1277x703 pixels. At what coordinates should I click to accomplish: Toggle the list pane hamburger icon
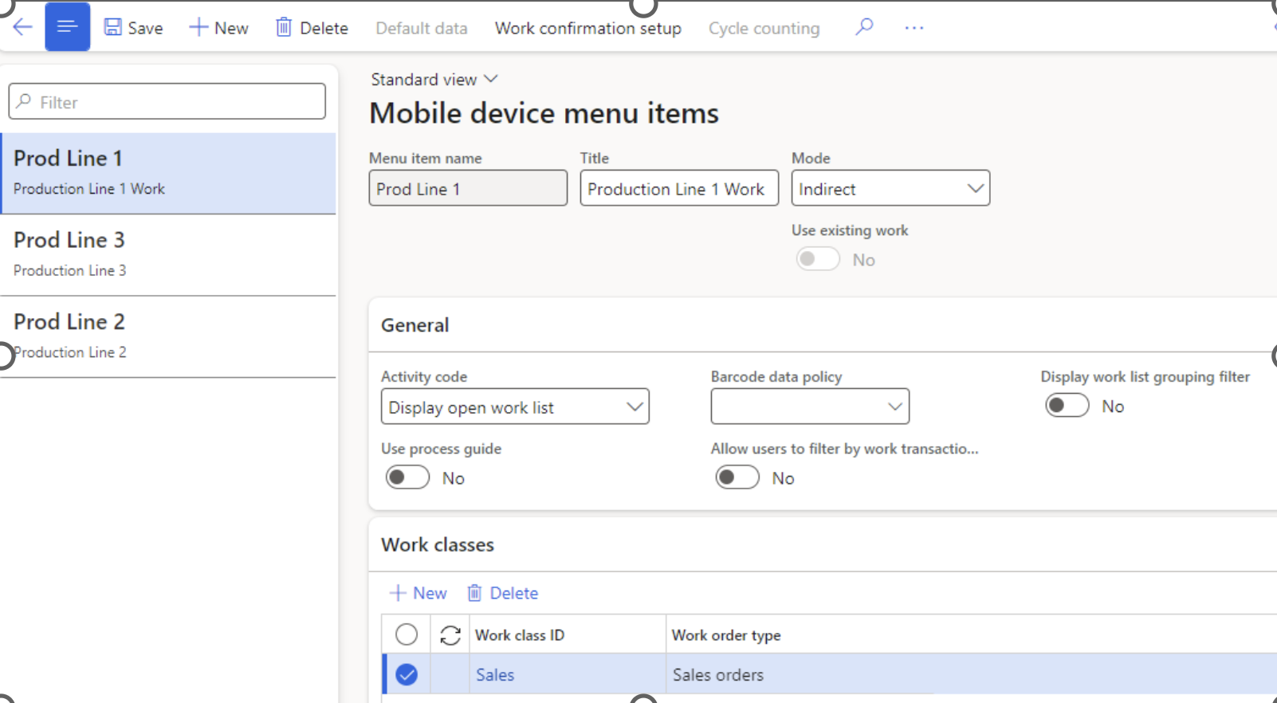point(68,27)
